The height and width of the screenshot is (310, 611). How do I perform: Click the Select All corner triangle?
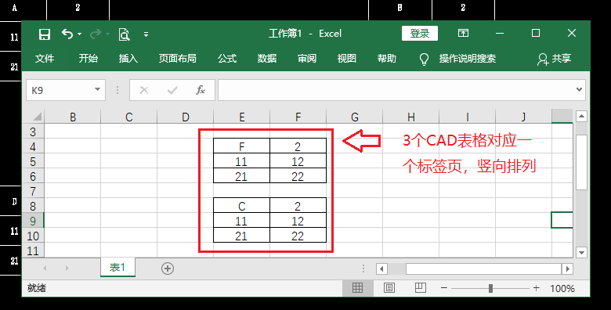[x=38, y=117]
